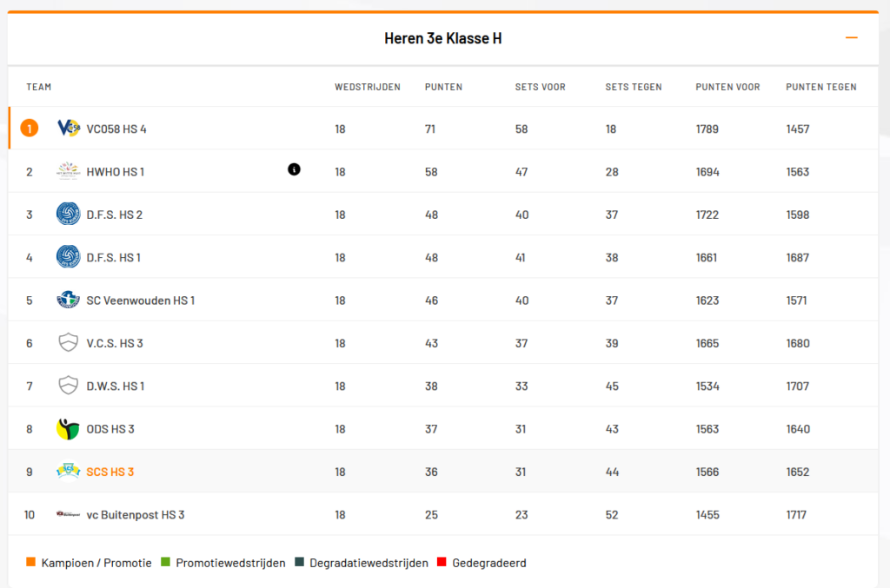The image size is (890, 588).
Task: Open the VC058 HS 4 team name
Action: pyautogui.click(x=116, y=129)
